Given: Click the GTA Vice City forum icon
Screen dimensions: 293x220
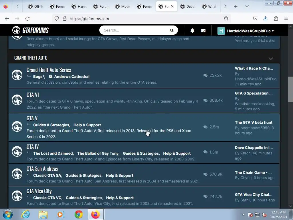Looking at the screenshot, I should tap(17, 196).
